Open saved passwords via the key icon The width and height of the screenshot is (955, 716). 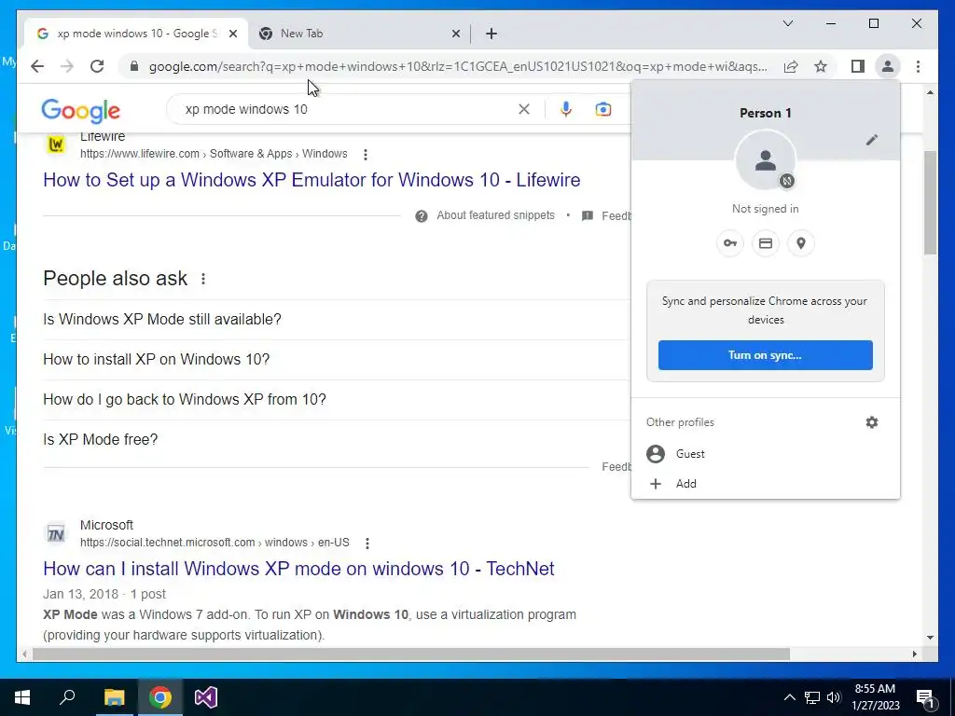coord(729,243)
